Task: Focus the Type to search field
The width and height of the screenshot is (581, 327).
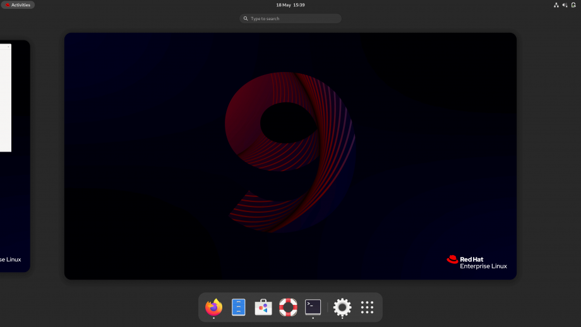Action: (x=290, y=18)
